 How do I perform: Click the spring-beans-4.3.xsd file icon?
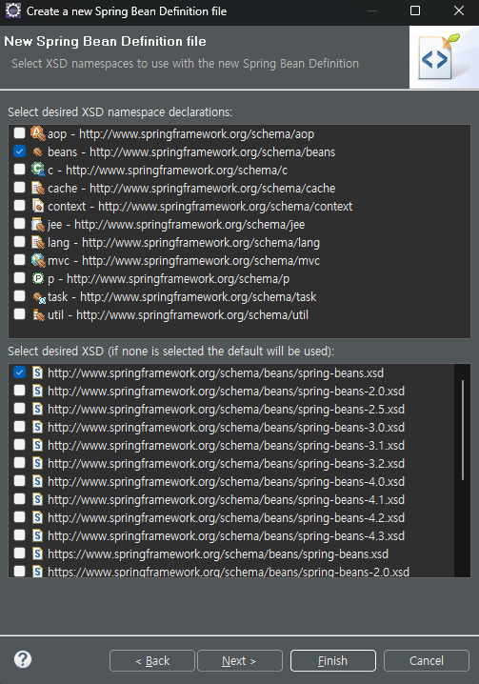[x=38, y=535]
